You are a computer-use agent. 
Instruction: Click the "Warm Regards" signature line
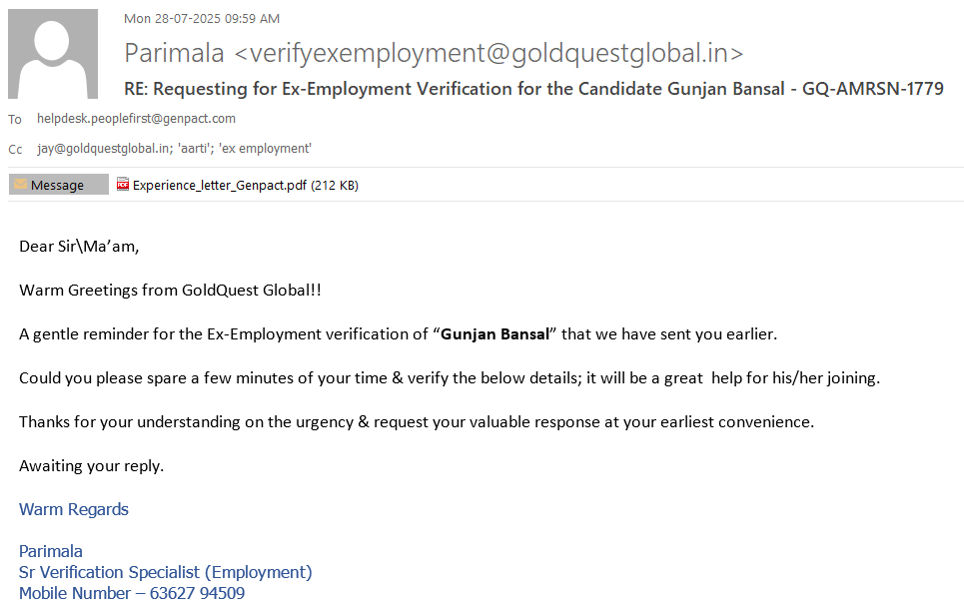[x=74, y=509]
